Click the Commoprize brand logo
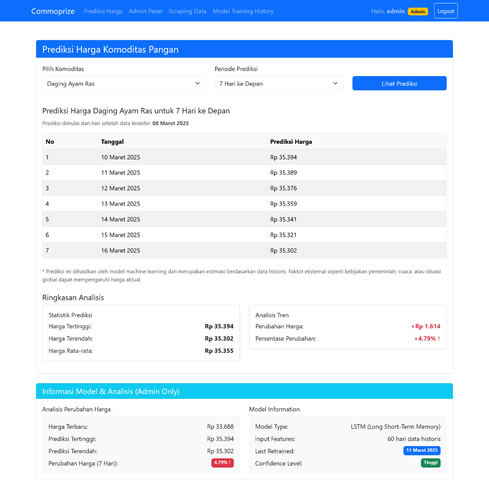Viewport: 489px width, 489px height. coord(53,11)
